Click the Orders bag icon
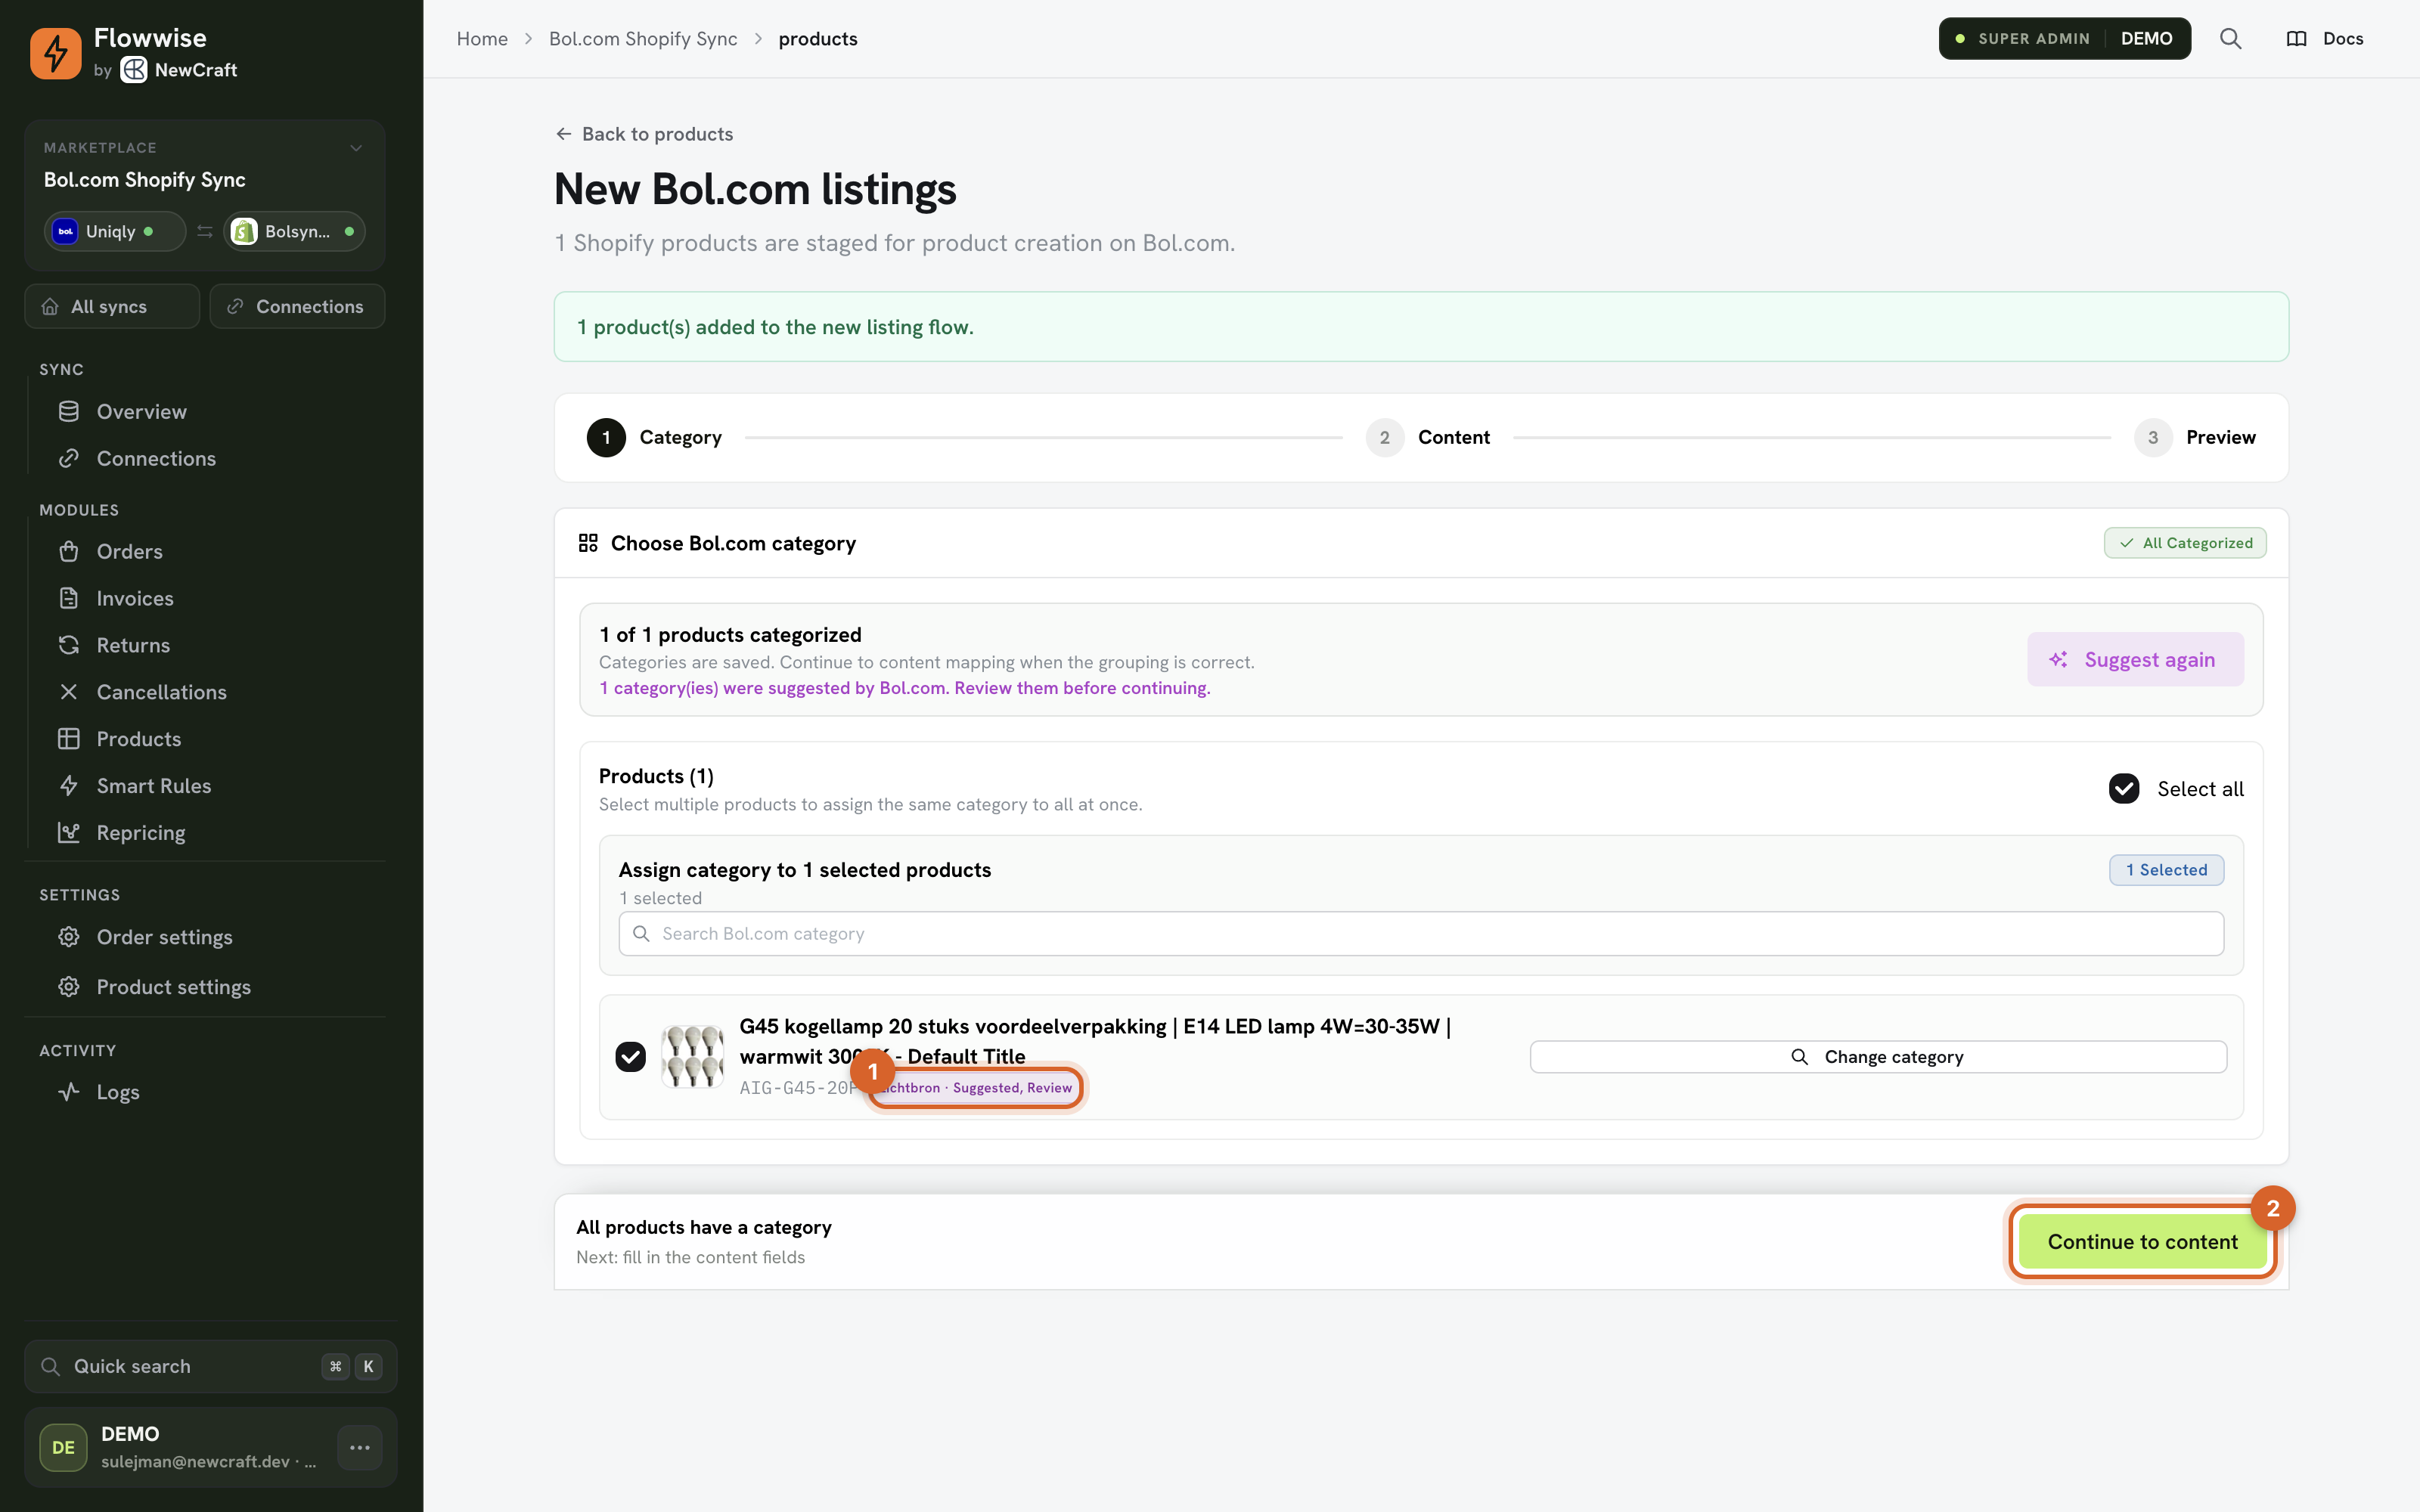2420x1512 pixels. pyautogui.click(x=69, y=552)
